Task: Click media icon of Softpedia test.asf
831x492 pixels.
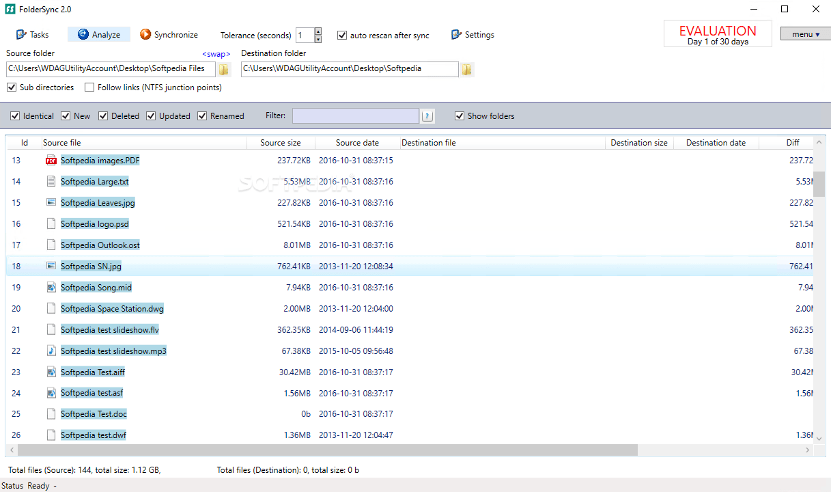Action: [x=51, y=394]
